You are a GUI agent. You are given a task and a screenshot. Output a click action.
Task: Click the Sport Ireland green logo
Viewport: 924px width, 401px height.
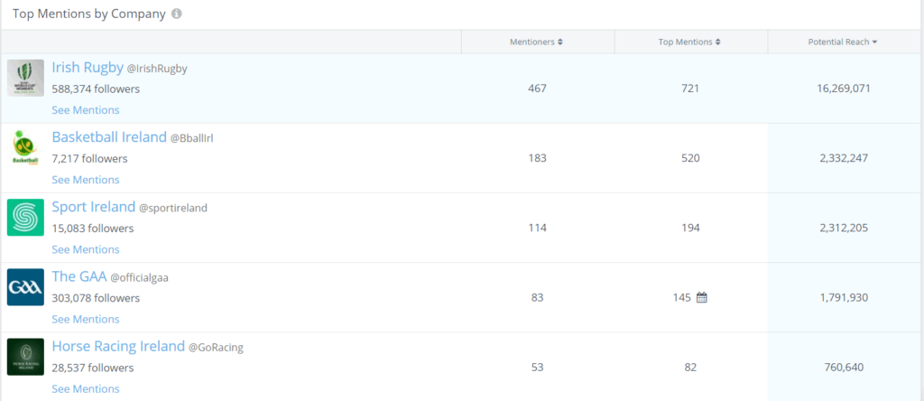(25, 218)
